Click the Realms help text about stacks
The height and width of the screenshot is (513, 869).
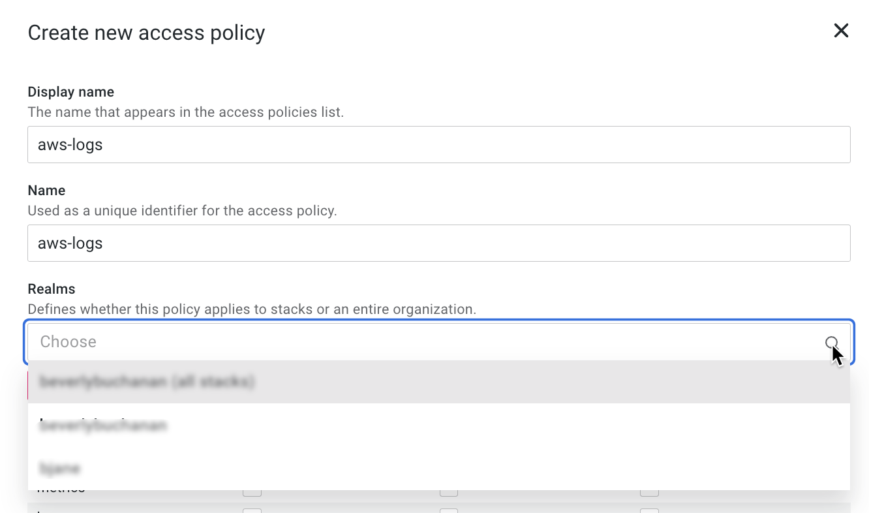point(252,309)
